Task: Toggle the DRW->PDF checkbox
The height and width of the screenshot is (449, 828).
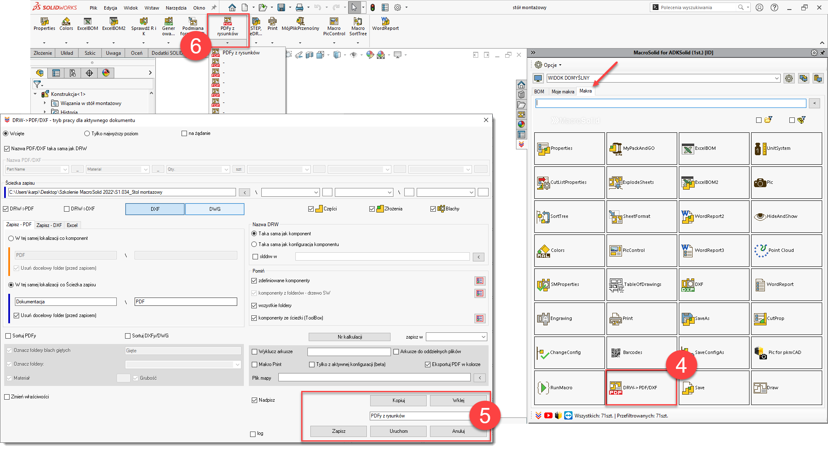Action: coord(6,209)
